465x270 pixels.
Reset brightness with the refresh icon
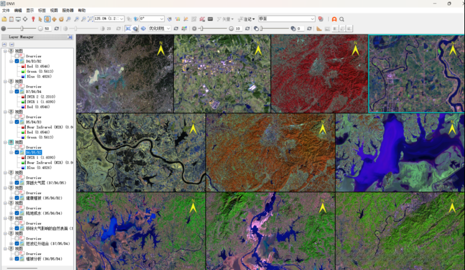[x=57, y=29]
